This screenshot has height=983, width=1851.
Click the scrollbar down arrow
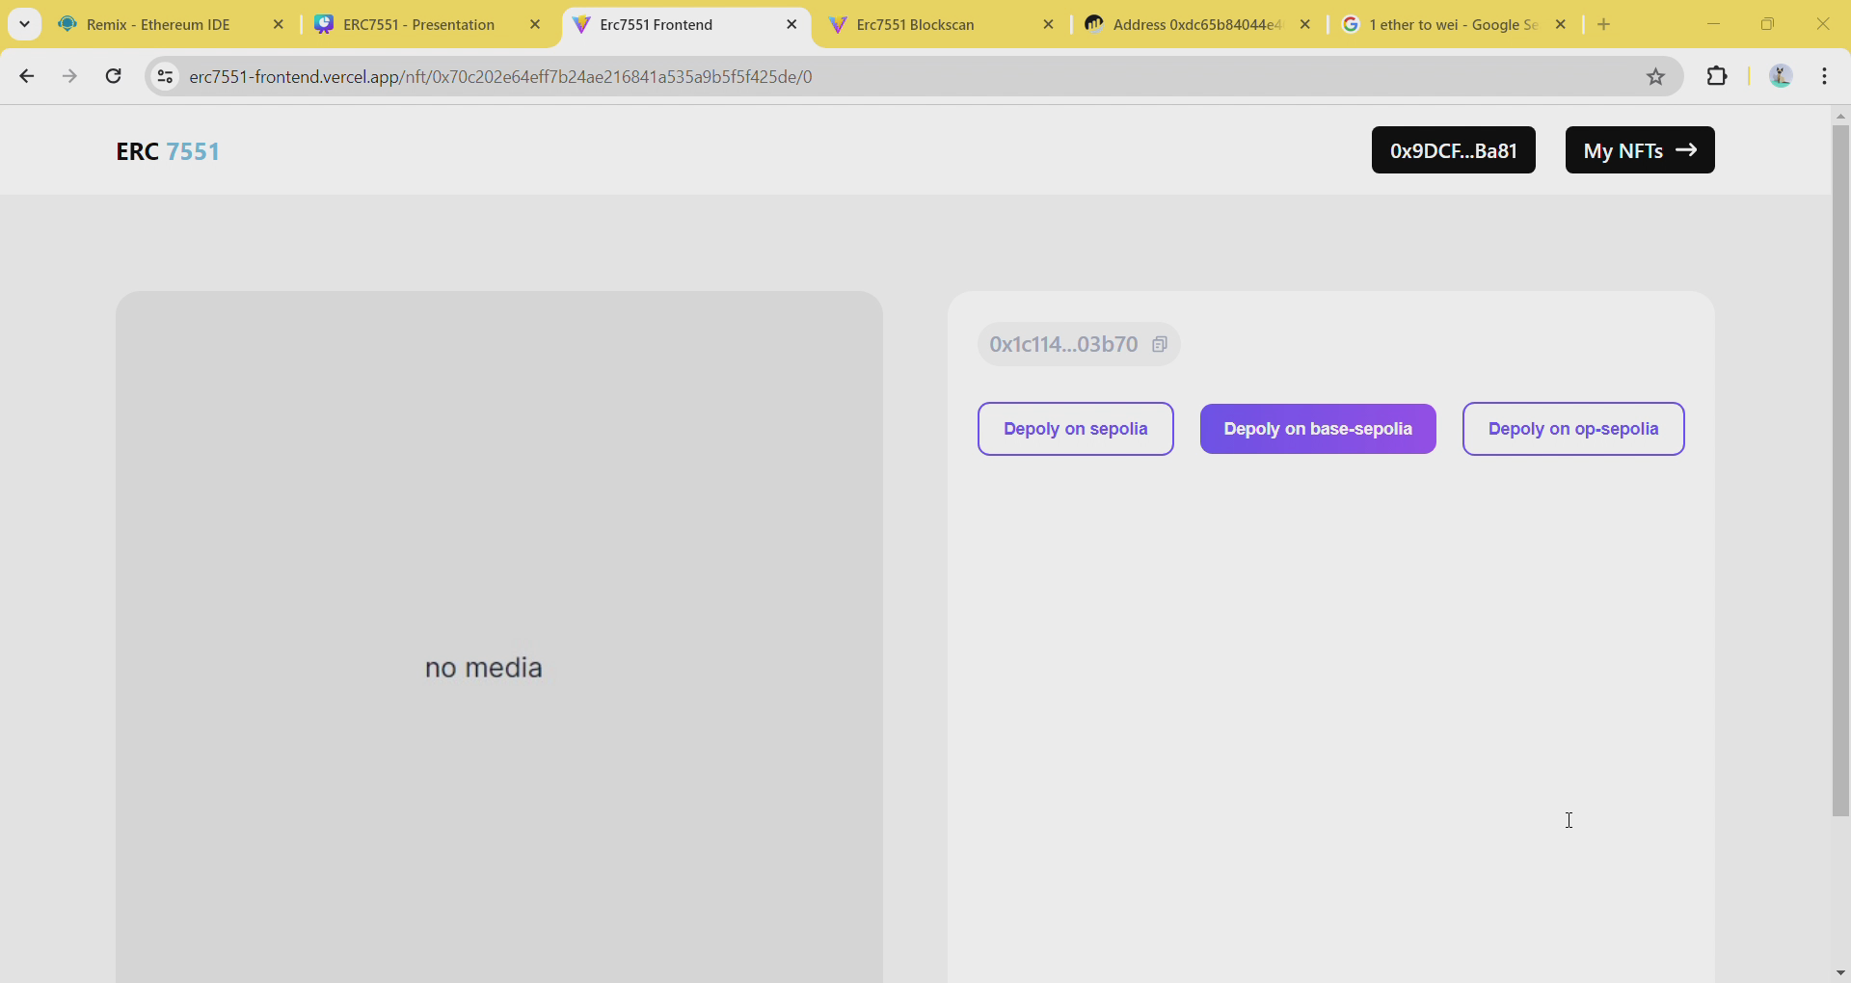point(1840,973)
